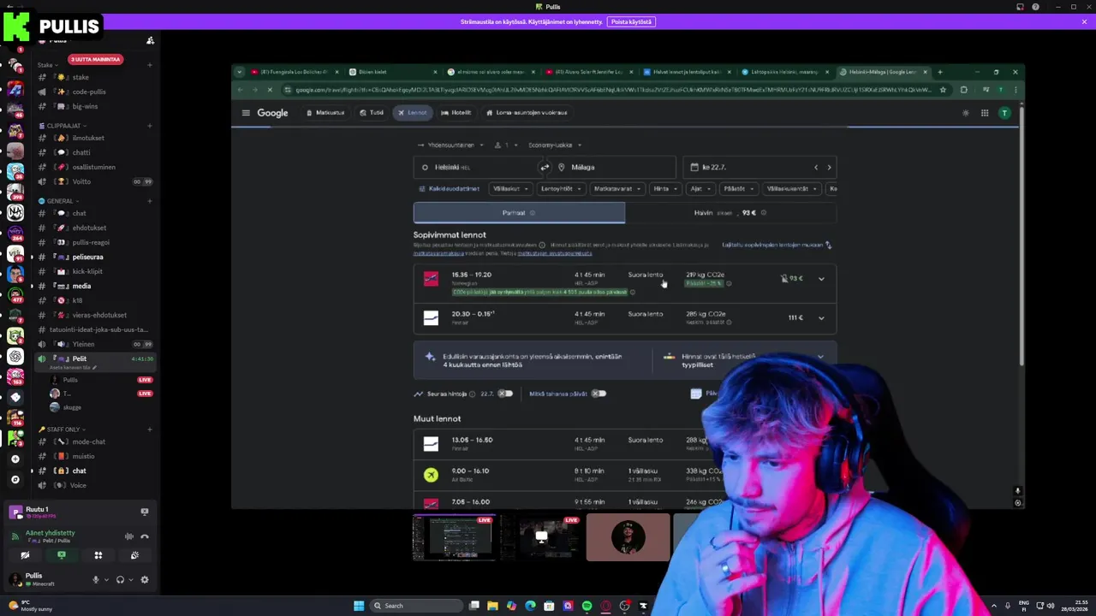The image size is (1096, 616).
Task: Open Google apps grid icon
Action: (985, 113)
